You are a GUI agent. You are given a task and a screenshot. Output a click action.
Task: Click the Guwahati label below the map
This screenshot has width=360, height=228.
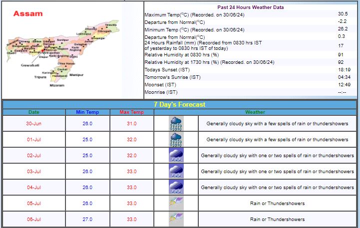(x=30, y=65)
